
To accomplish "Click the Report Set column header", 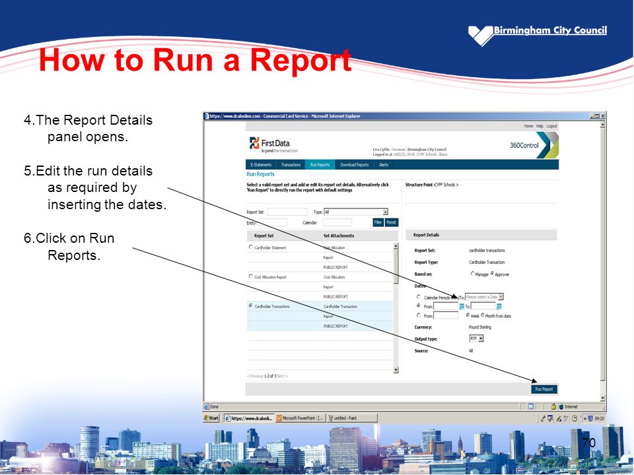I will 264,236.
